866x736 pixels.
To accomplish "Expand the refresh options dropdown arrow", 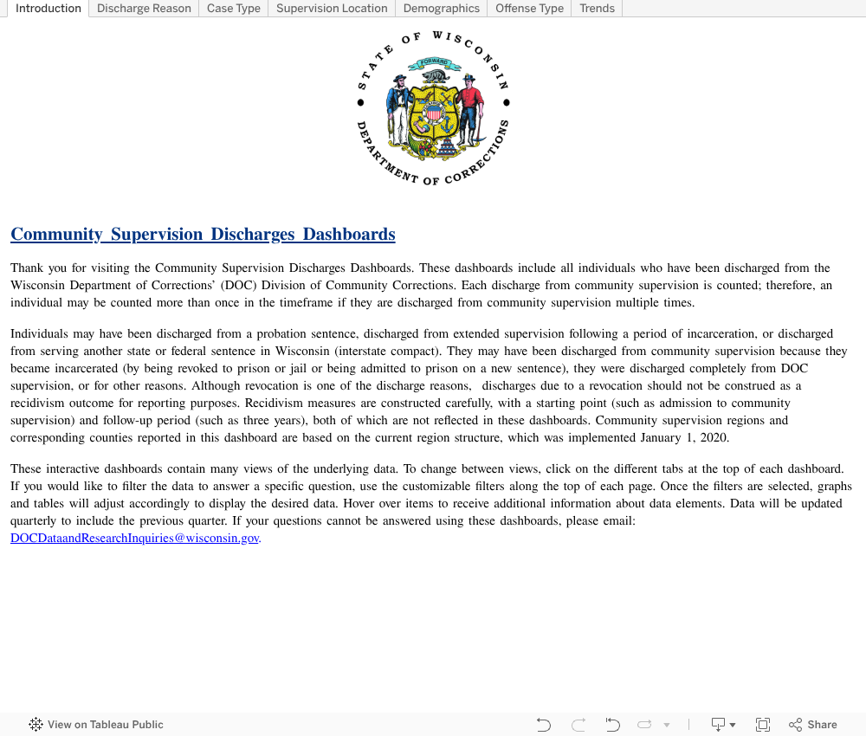I will [667, 725].
